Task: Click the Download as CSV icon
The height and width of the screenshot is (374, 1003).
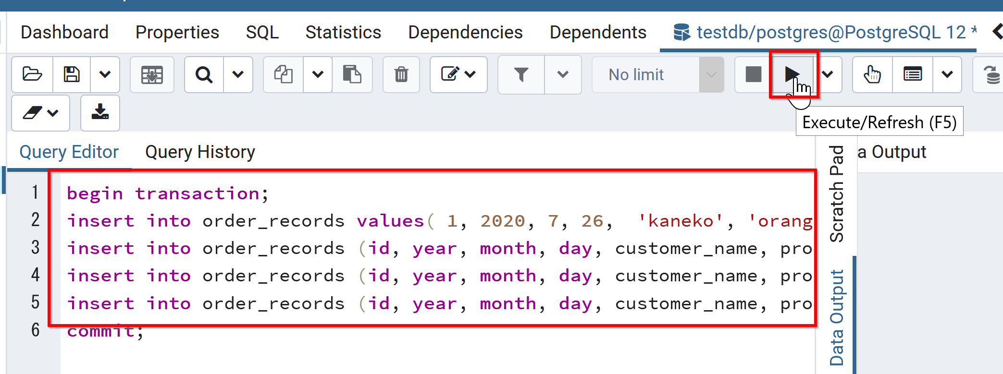Action: [x=100, y=113]
